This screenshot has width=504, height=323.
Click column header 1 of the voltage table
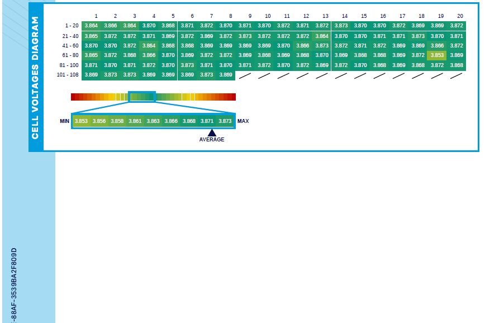96,16
